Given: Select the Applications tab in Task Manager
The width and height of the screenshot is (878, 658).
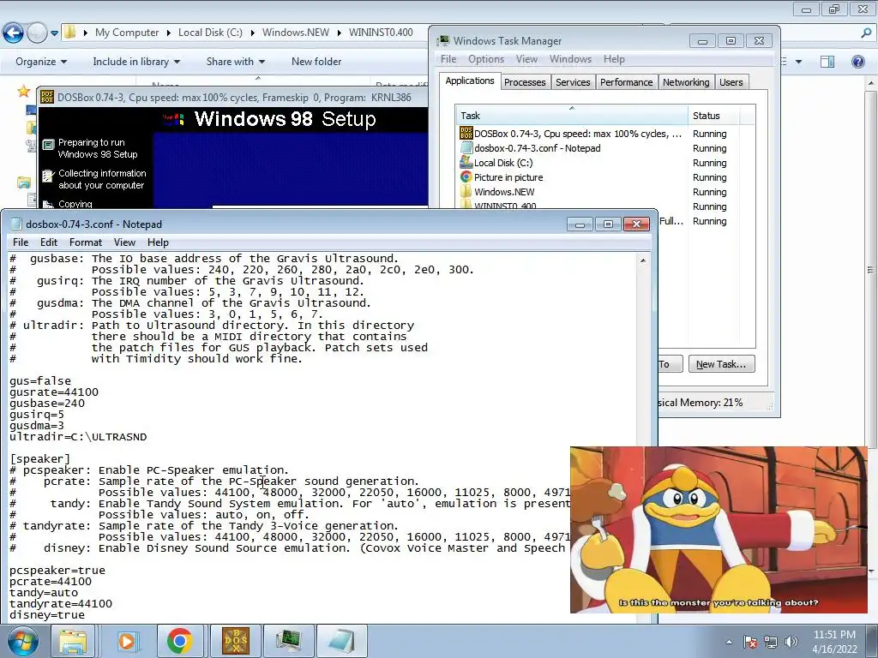Looking at the screenshot, I should [469, 81].
